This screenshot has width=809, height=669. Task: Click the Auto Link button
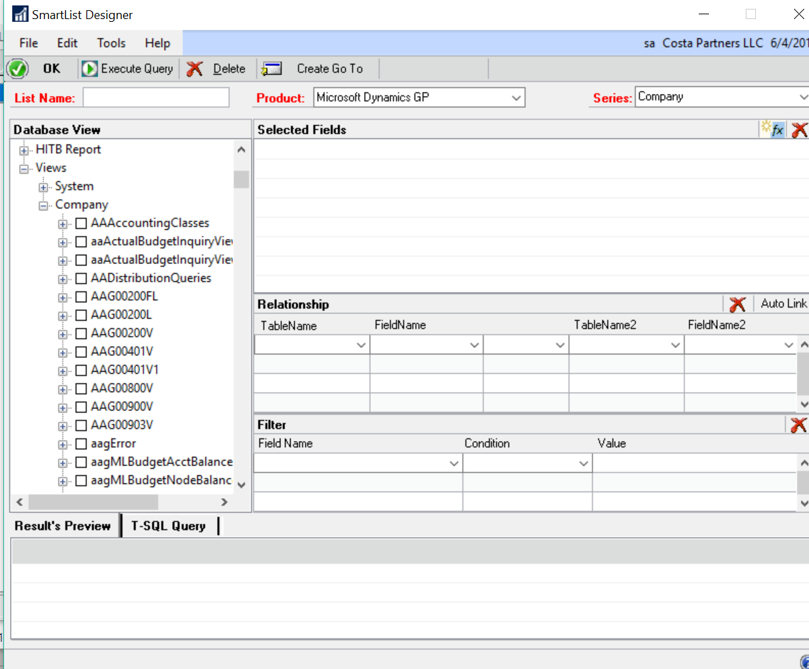click(x=783, y=304)
